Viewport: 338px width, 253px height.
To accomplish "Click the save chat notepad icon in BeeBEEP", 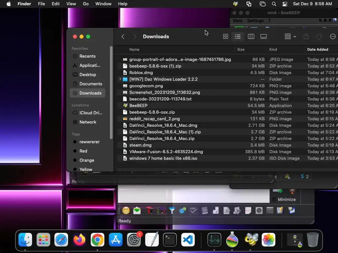I will pyautogui.click(x=280, y=211).
